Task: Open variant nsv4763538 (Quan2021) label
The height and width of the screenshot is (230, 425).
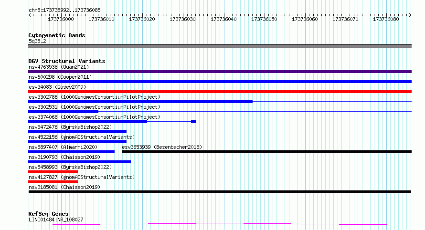Action: pos(59,67)
